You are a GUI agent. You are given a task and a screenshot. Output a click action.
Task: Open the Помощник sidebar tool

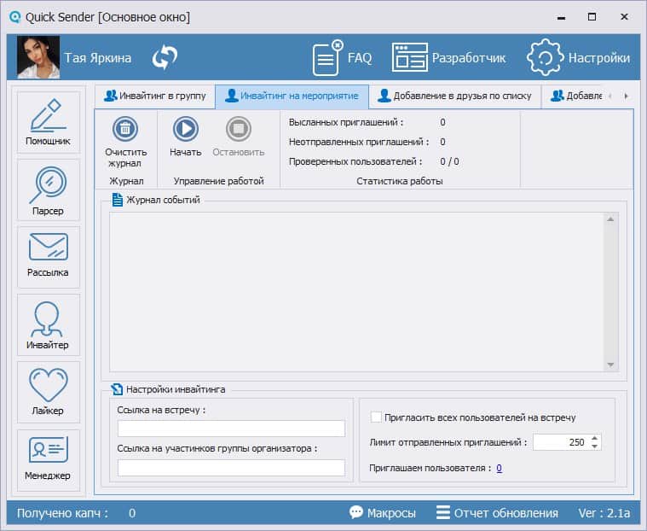(x=49, y=122)
